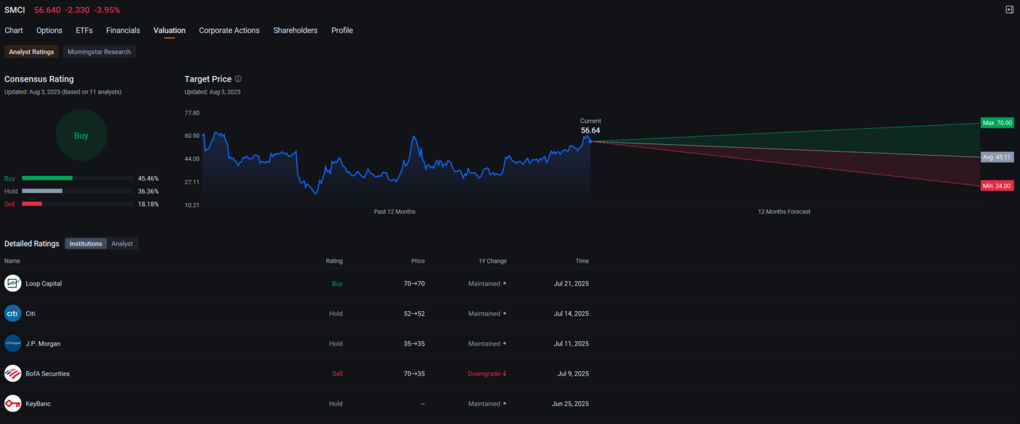The image size is (1020, 424).
Task: Select the Analyst Ratings sub-tab
Action: tap(31, 52)
